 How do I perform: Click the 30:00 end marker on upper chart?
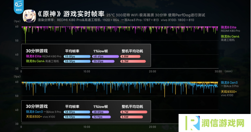coord(218,71)
